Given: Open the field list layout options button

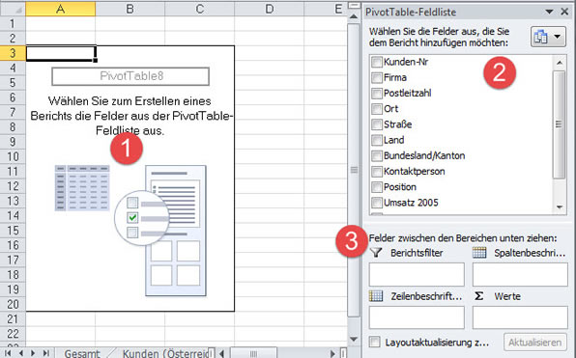Looking at the screenshot, I should [548, 37].
